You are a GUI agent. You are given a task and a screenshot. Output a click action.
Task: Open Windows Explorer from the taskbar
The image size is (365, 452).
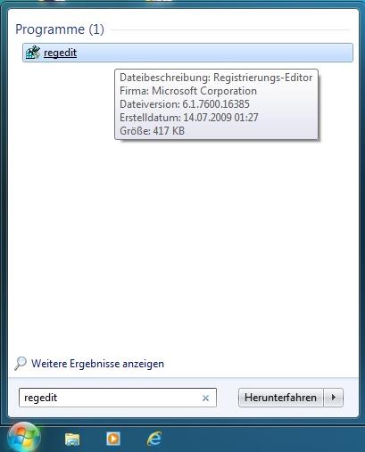coord(72,439)
